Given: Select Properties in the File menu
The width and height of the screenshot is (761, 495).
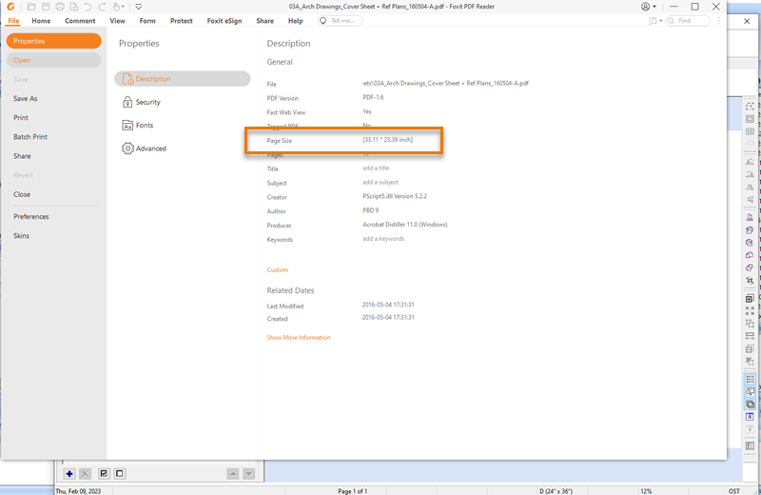Looking at the screenshot, I should click(54, 41).
